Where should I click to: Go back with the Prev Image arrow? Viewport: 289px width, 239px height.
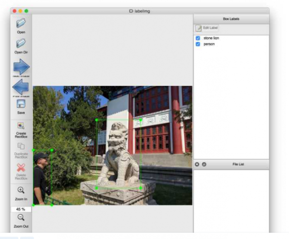pyautogui.click(x=21, y=87)
